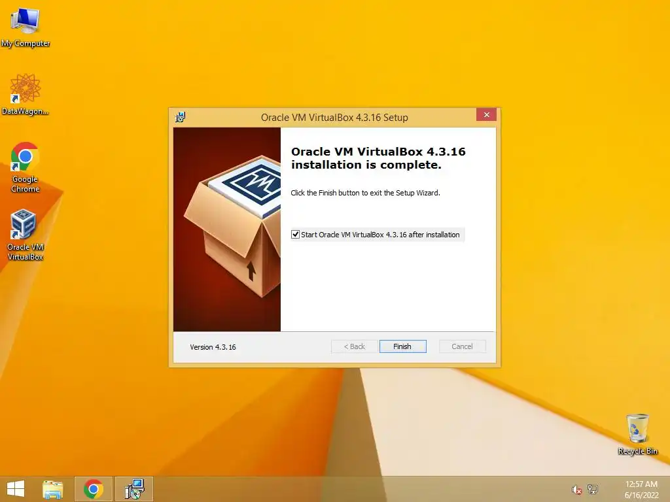Click the Oracle VM VirtualBox 4.3.16 Setup title
The width and height of the screenshot is (670, 502).
tap(334, 118)
